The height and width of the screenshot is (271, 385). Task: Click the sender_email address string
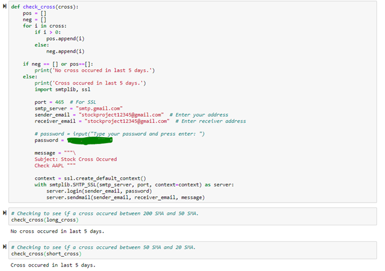[x=120, y=115]
